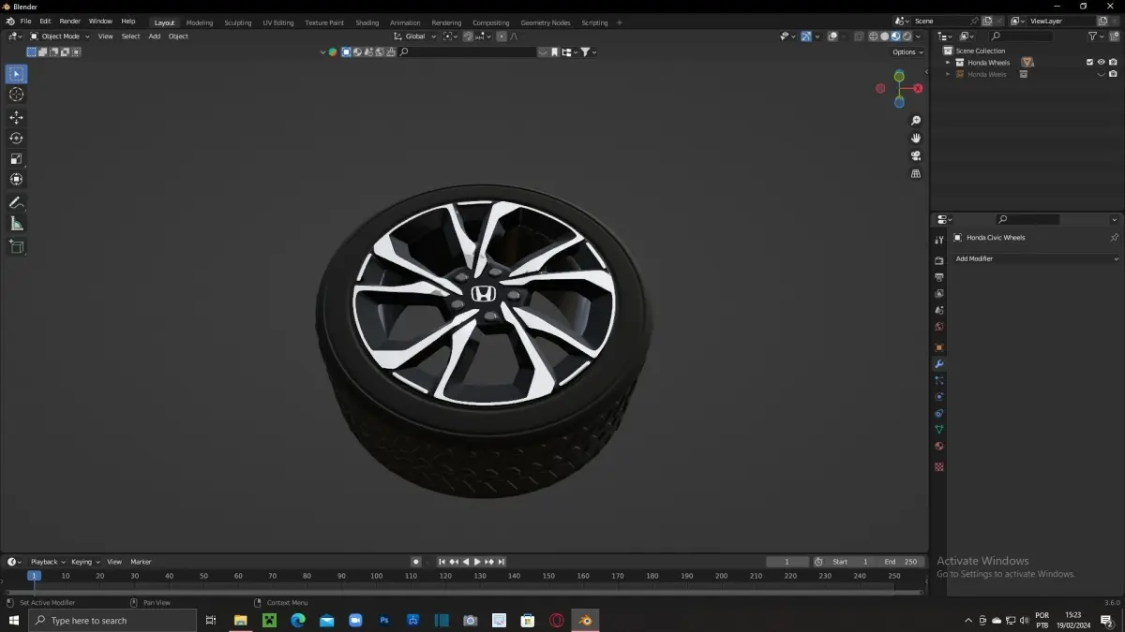Open the timeline Playback dropdown

(x=47, y=562)
